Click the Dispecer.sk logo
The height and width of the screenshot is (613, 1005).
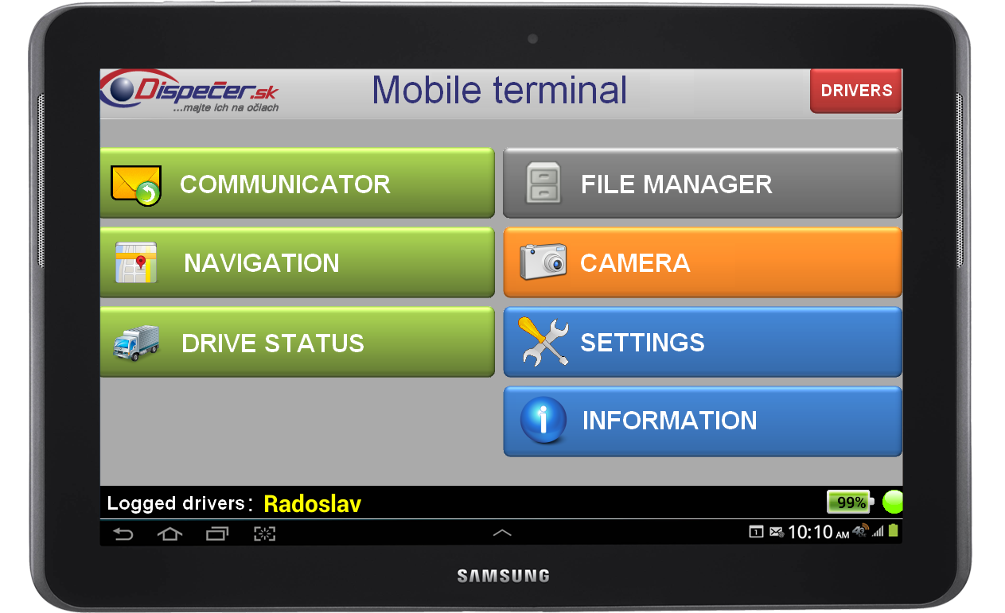pos(190,91)
